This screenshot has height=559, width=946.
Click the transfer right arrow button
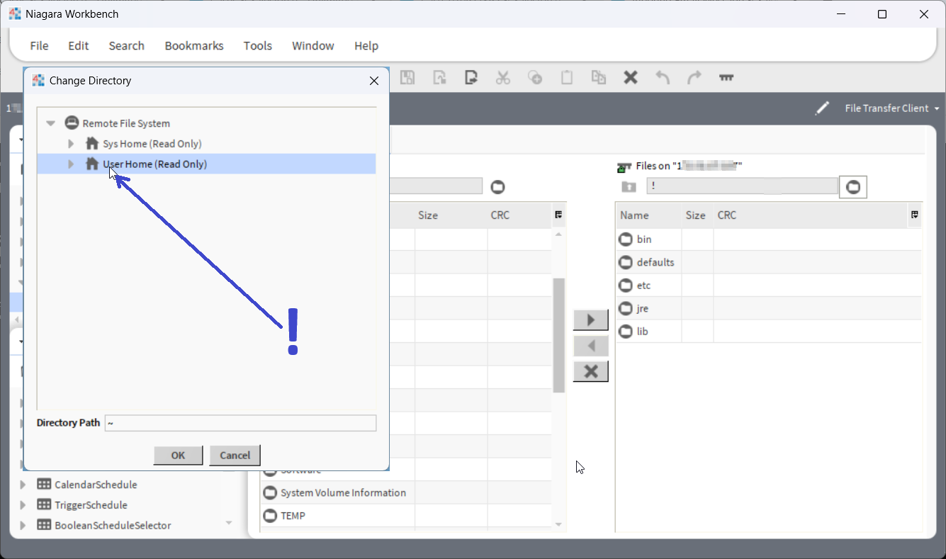coord(591,320)
